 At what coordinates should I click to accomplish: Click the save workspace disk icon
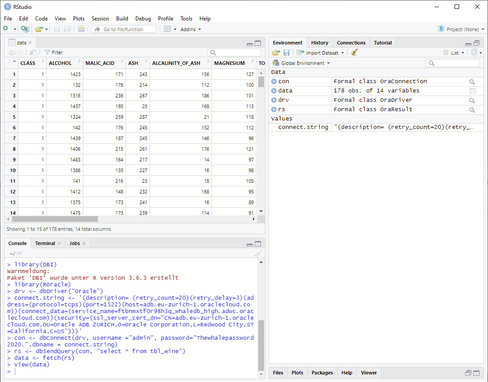coord(286,52)
